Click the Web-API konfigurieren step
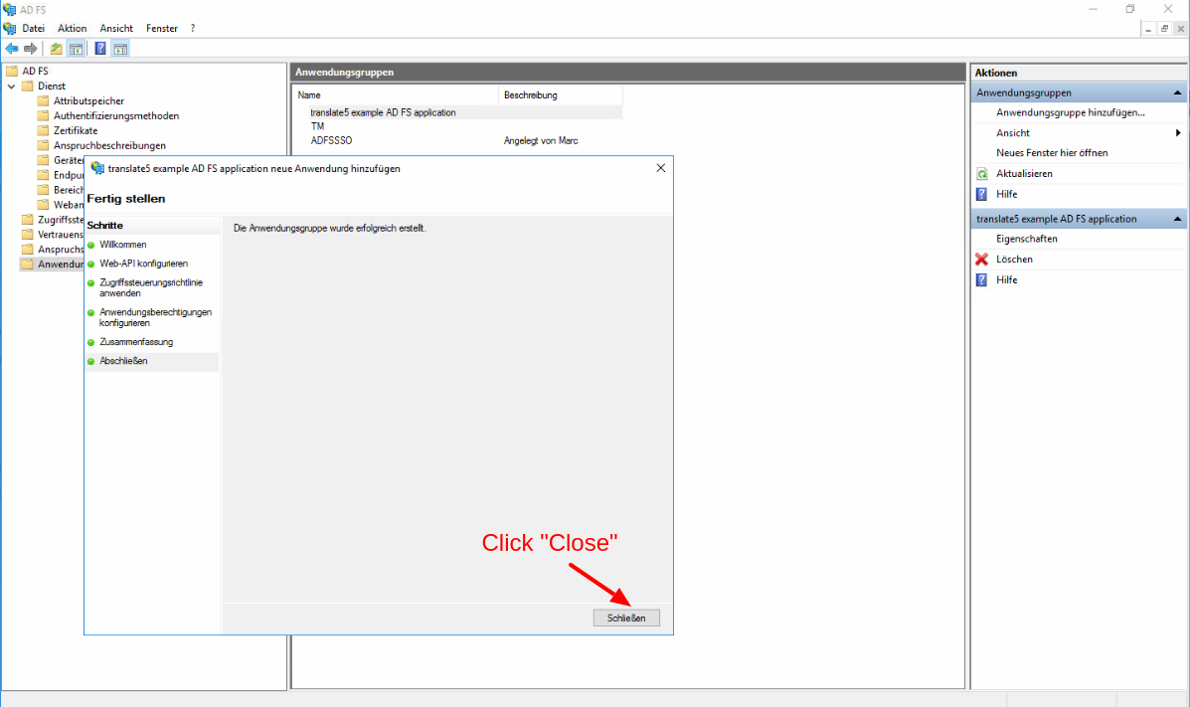 tap(143, 264)
